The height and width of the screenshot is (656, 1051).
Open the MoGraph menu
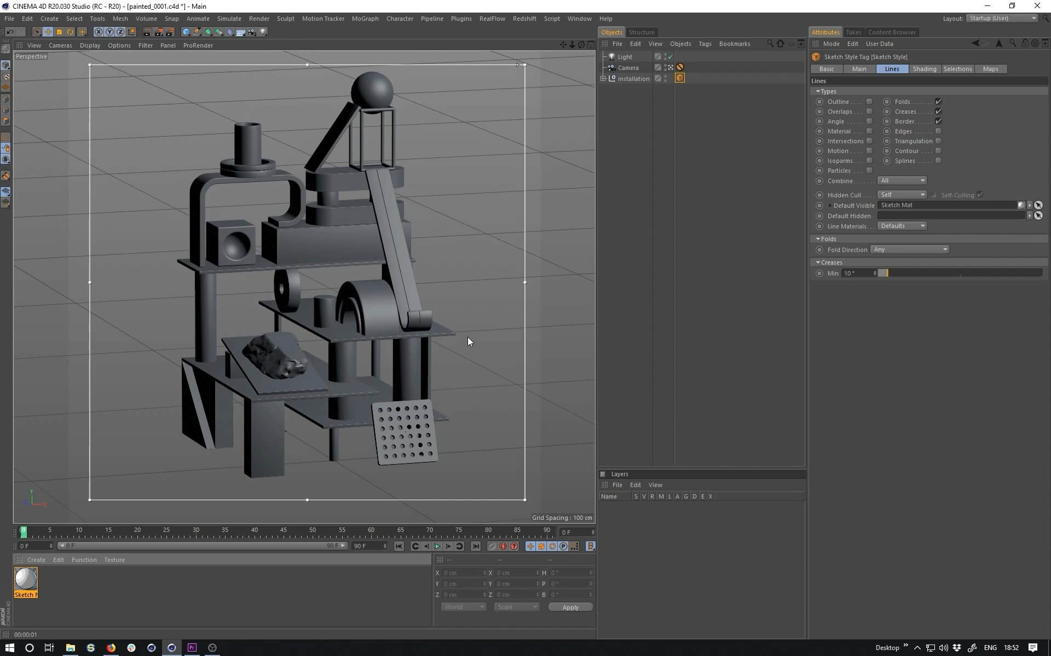[x=365, y=19]
